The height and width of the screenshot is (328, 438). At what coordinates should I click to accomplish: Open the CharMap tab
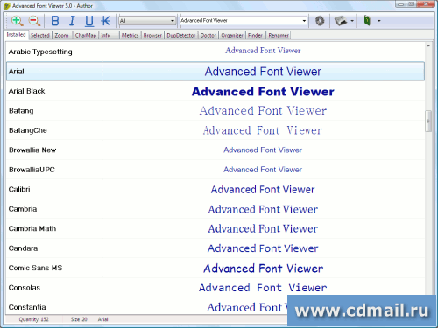point(86,35)
